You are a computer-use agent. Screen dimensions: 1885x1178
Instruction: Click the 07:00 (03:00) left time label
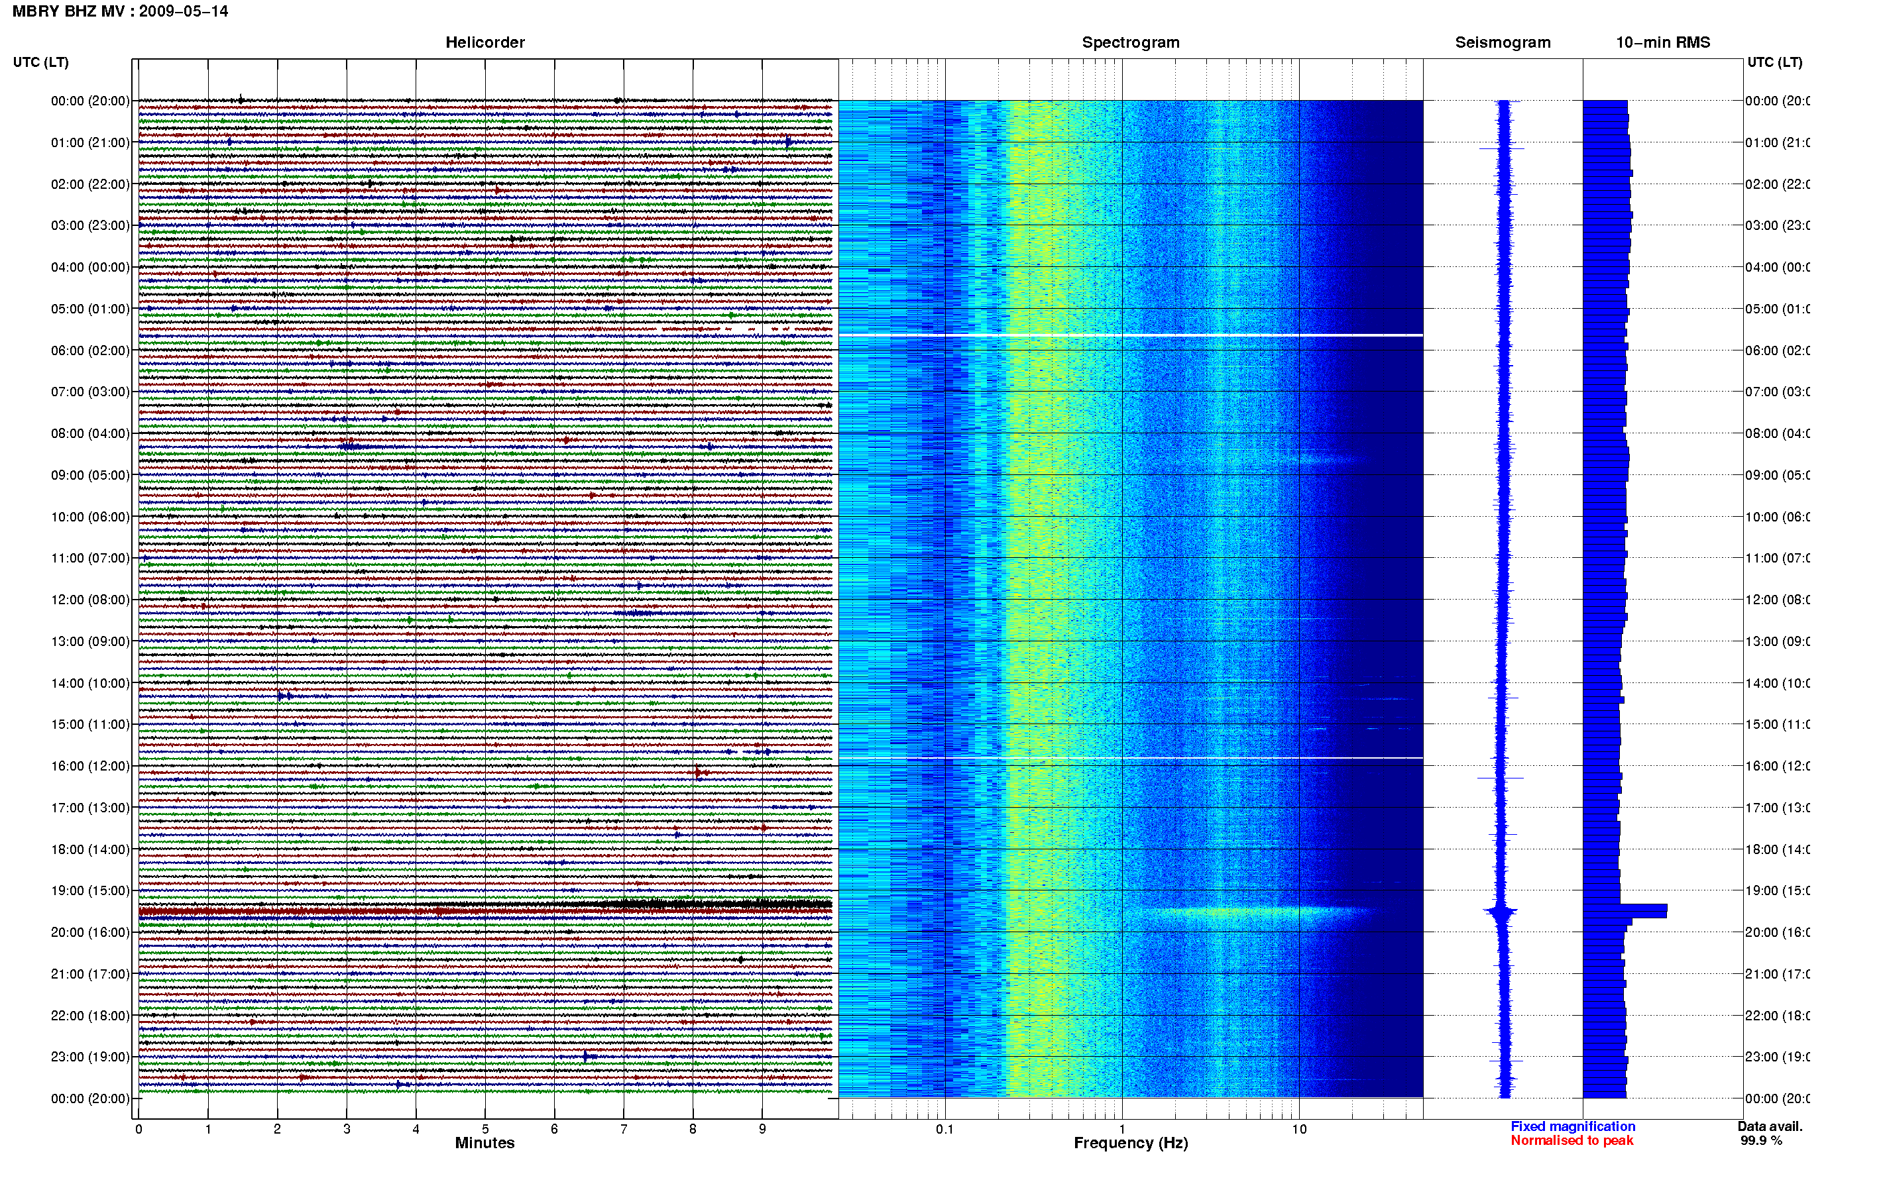click(90, 392)
